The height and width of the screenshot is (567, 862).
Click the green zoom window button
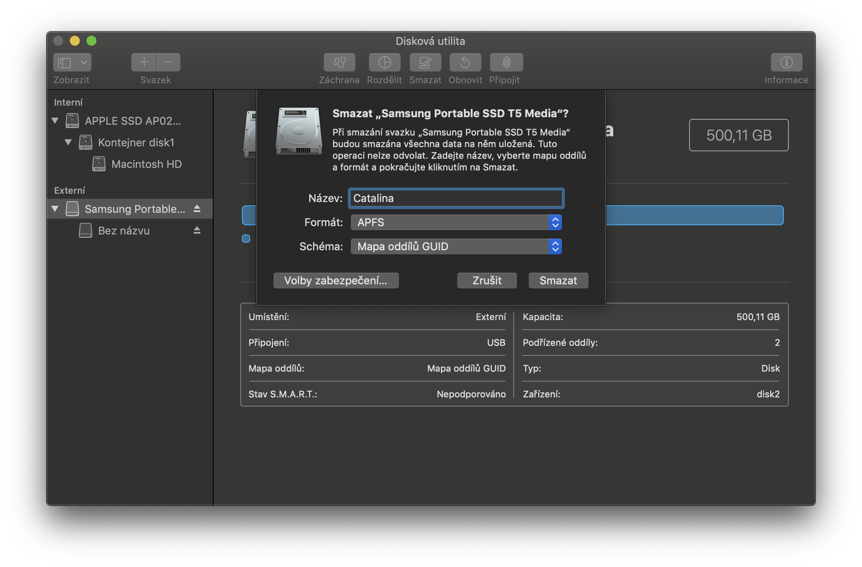(x=91, y=41)
